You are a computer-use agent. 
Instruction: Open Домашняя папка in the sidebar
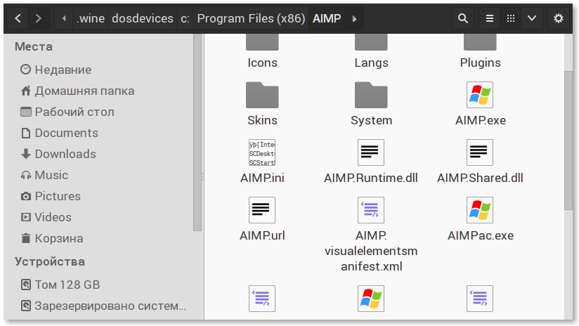point(77,91)
